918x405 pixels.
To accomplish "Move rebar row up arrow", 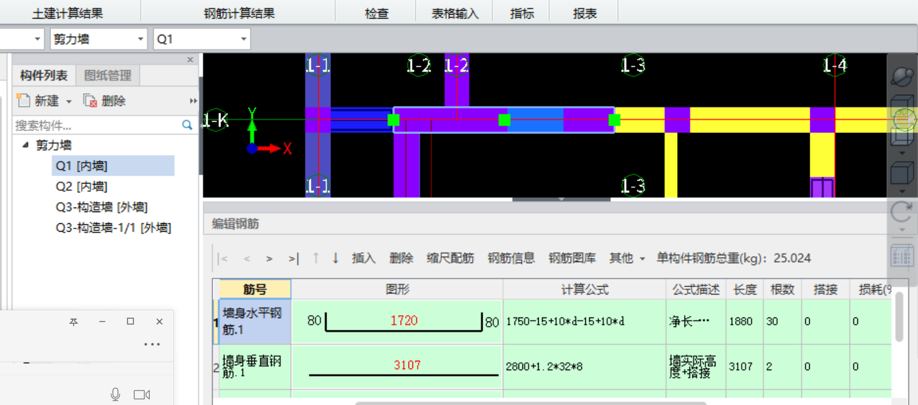I will tap(316, 258).
